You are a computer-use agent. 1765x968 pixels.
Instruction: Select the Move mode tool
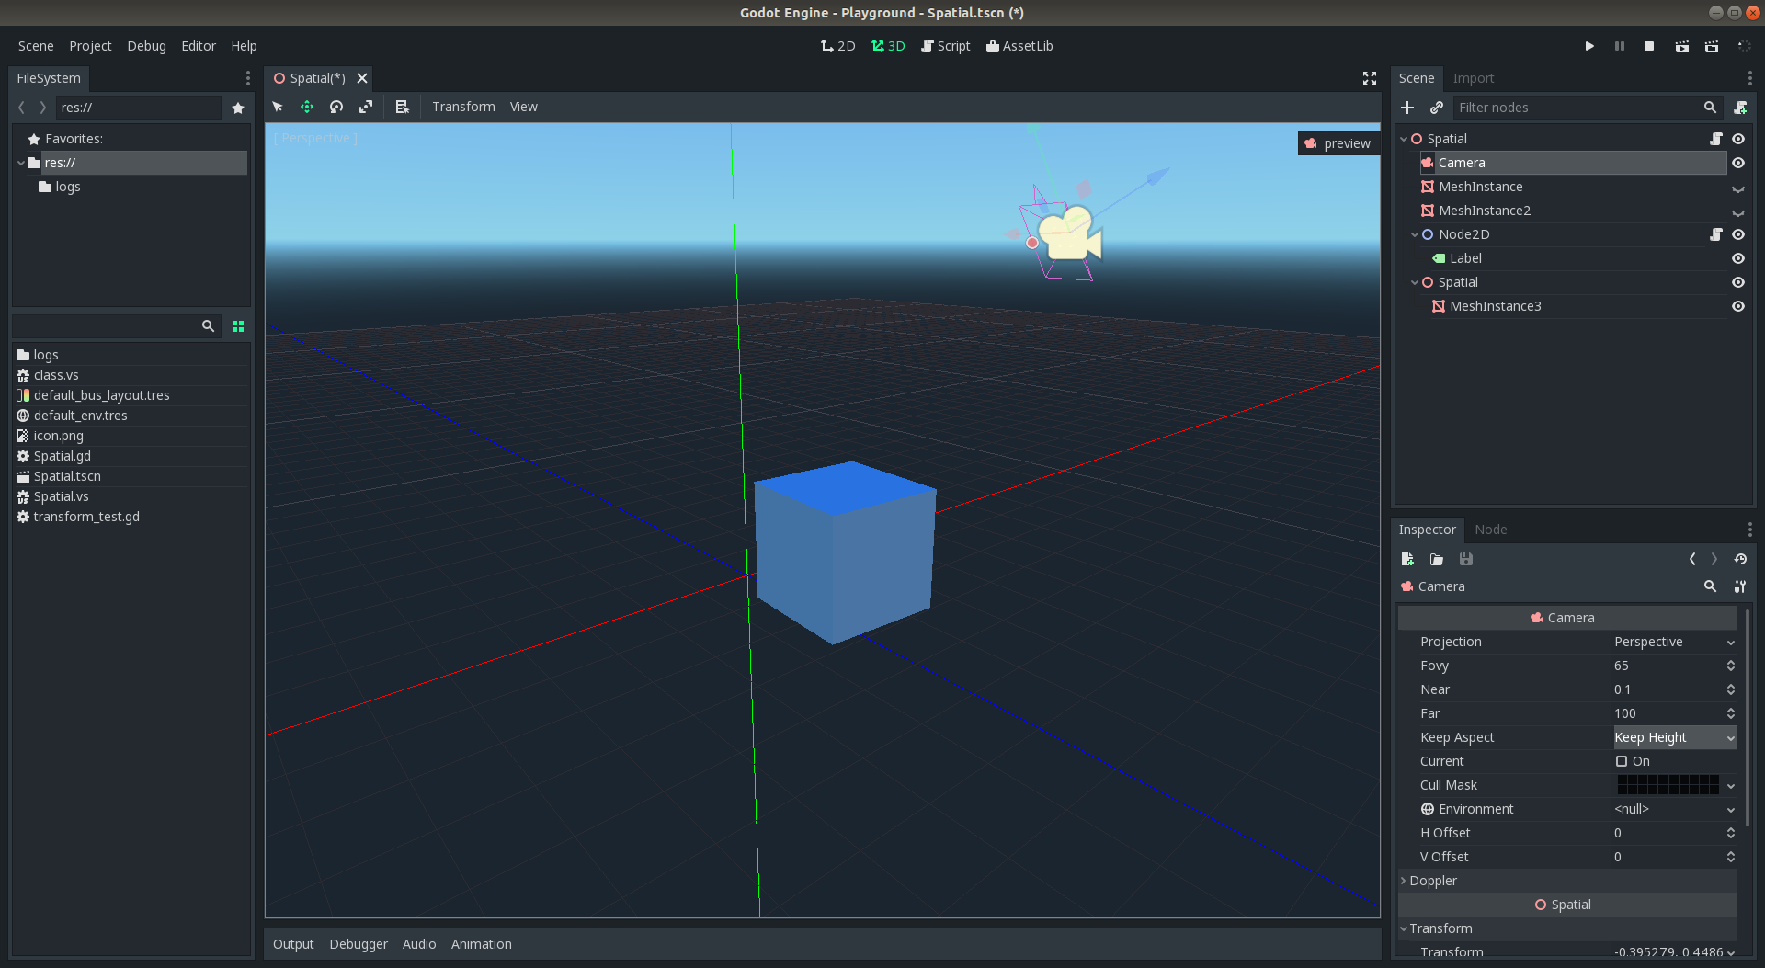click(x=307, y=106)
